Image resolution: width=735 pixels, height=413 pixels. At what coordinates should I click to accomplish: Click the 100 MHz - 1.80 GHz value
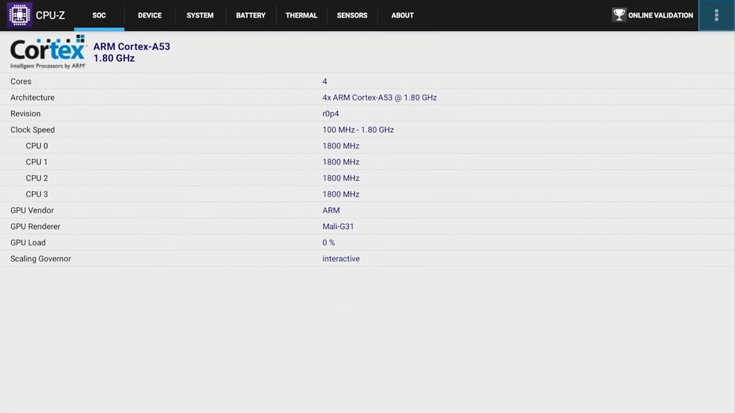pos(358,130)
